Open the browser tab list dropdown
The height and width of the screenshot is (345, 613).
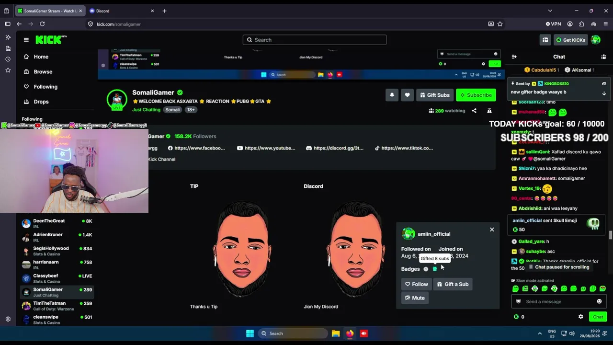550,11
